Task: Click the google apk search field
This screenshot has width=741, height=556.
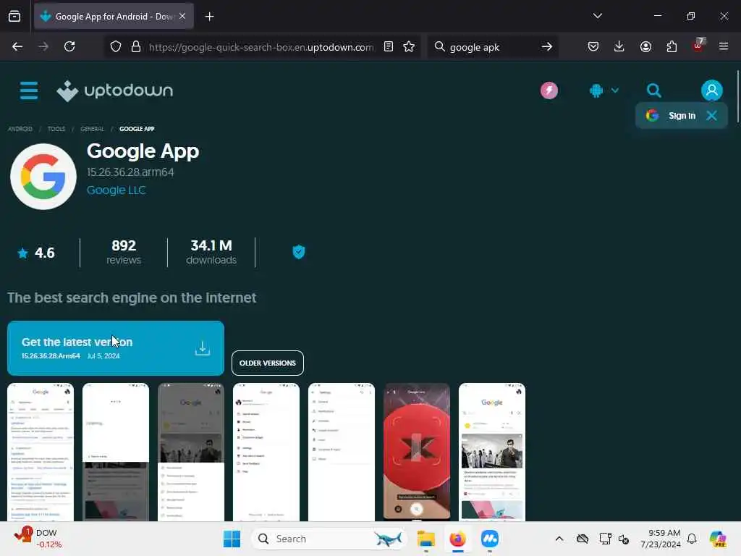Action: (491, 47)
